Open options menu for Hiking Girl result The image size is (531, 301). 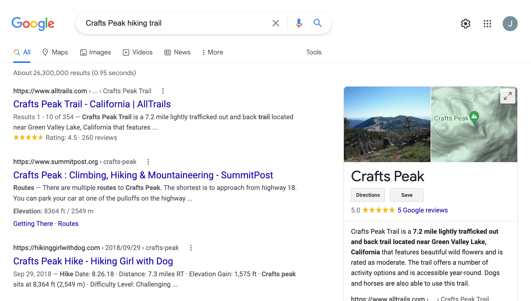point(191,248)
